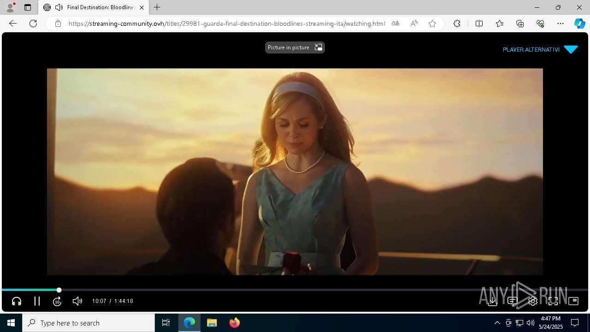View site information lock icon

coord(58,24)
